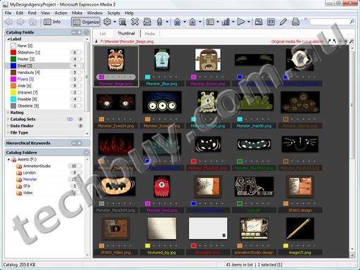This screenshot has width=360, height=270.
Task: Click the search magnifier icon
Action: click(352, 22)
